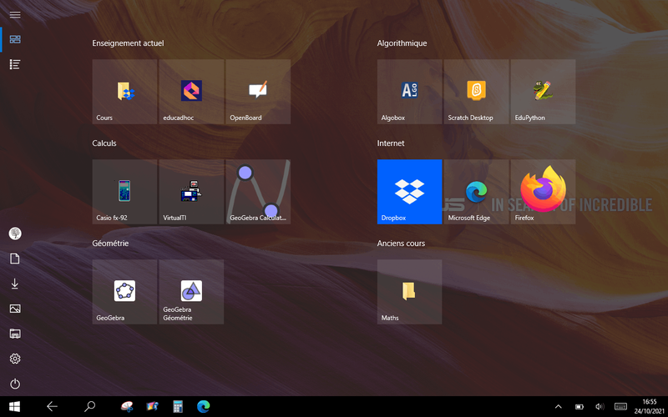
Task: Switch to Pinned tiles view
Action: [15, 39]
